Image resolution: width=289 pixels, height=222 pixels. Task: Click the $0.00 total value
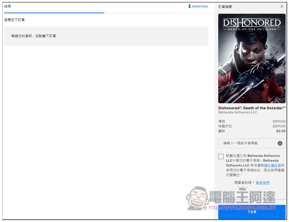coord(281,131)
